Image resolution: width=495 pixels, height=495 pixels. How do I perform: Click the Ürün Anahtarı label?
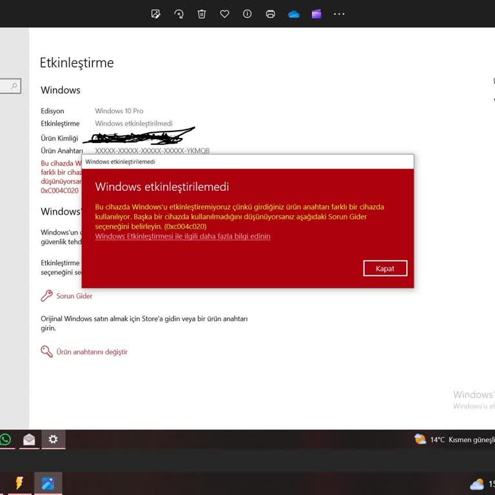click(62, 151)
